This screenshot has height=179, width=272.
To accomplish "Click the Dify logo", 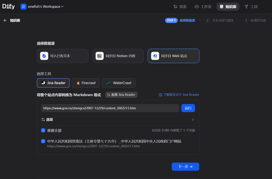I will (9, 7).
